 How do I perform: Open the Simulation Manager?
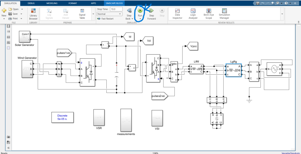[224, 14]
